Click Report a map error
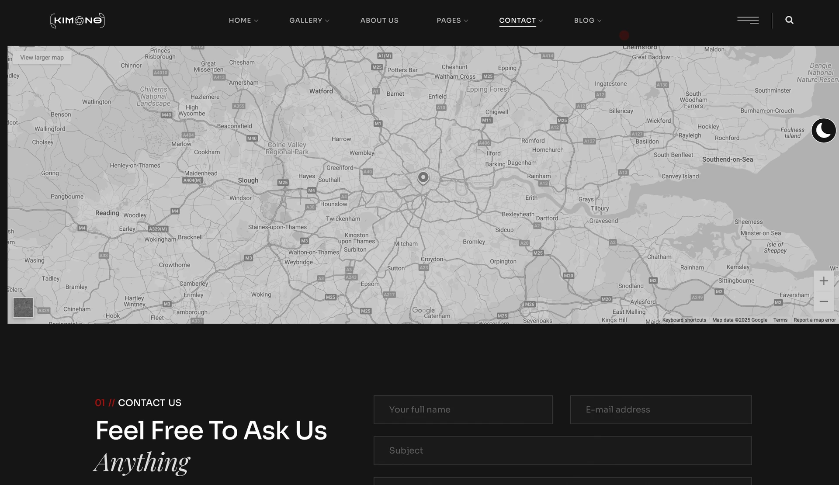 tap(815, 320)
